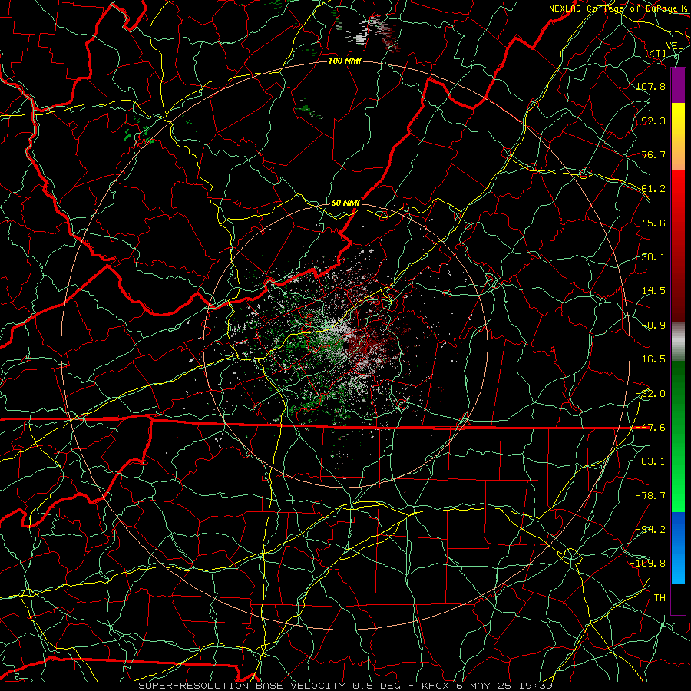Click the black TH segment of the color bar
The image size is (691, 691).
pos(678,598)
